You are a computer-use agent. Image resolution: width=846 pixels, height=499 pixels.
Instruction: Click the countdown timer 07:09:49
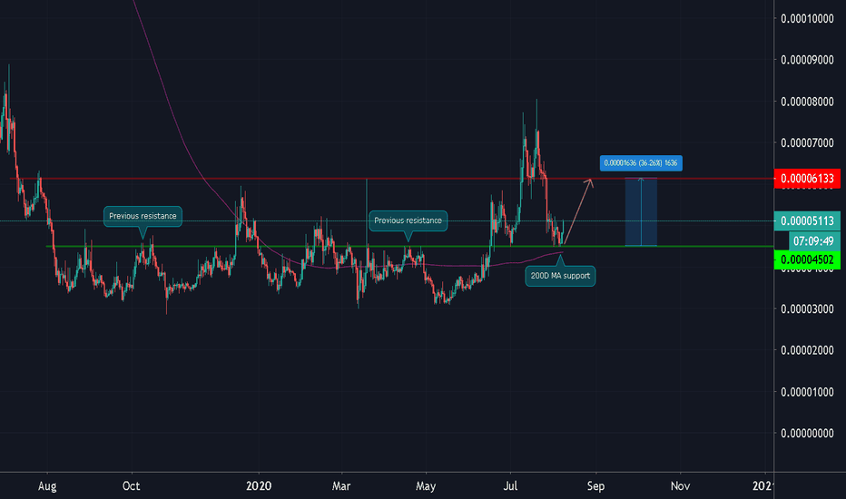point(813,240)
